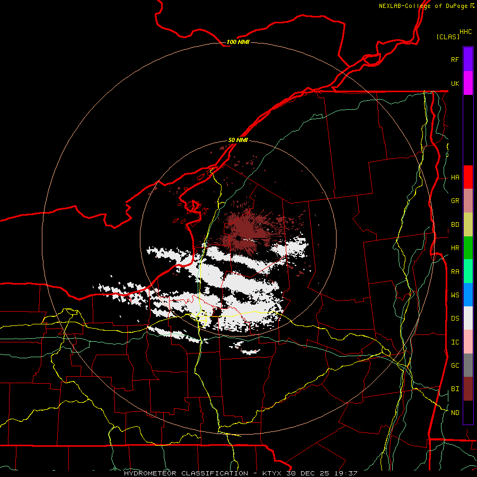The width and height of the screenshot is (477, 477).
Task: Select the GR dusty pink legend swatch
Action: [468, 201]
